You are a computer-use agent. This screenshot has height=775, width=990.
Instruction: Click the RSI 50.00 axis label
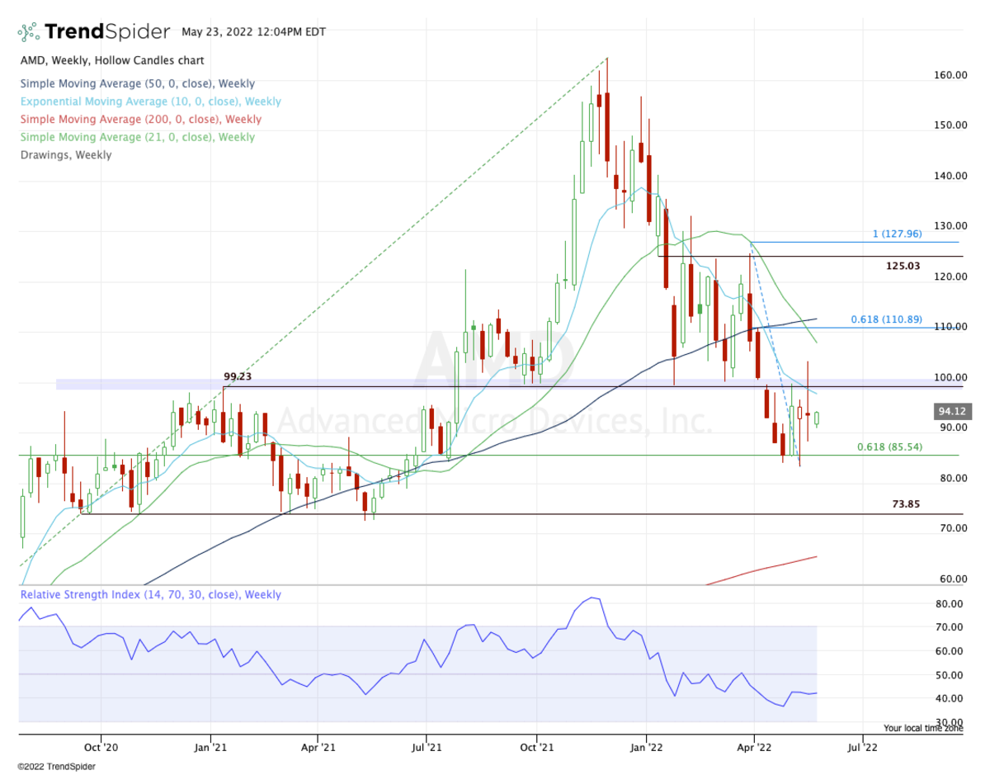pyautogui.click(x=951, y=675)
